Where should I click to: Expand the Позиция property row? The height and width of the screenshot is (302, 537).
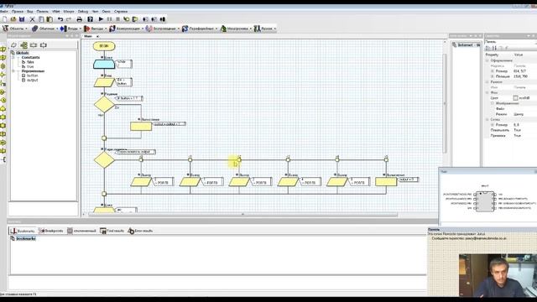point(493,76)
